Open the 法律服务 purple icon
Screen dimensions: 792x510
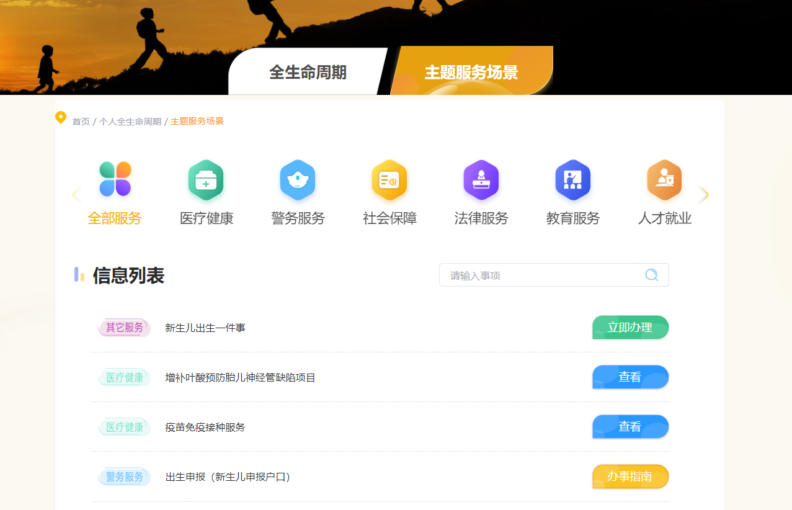click(481, 180)
